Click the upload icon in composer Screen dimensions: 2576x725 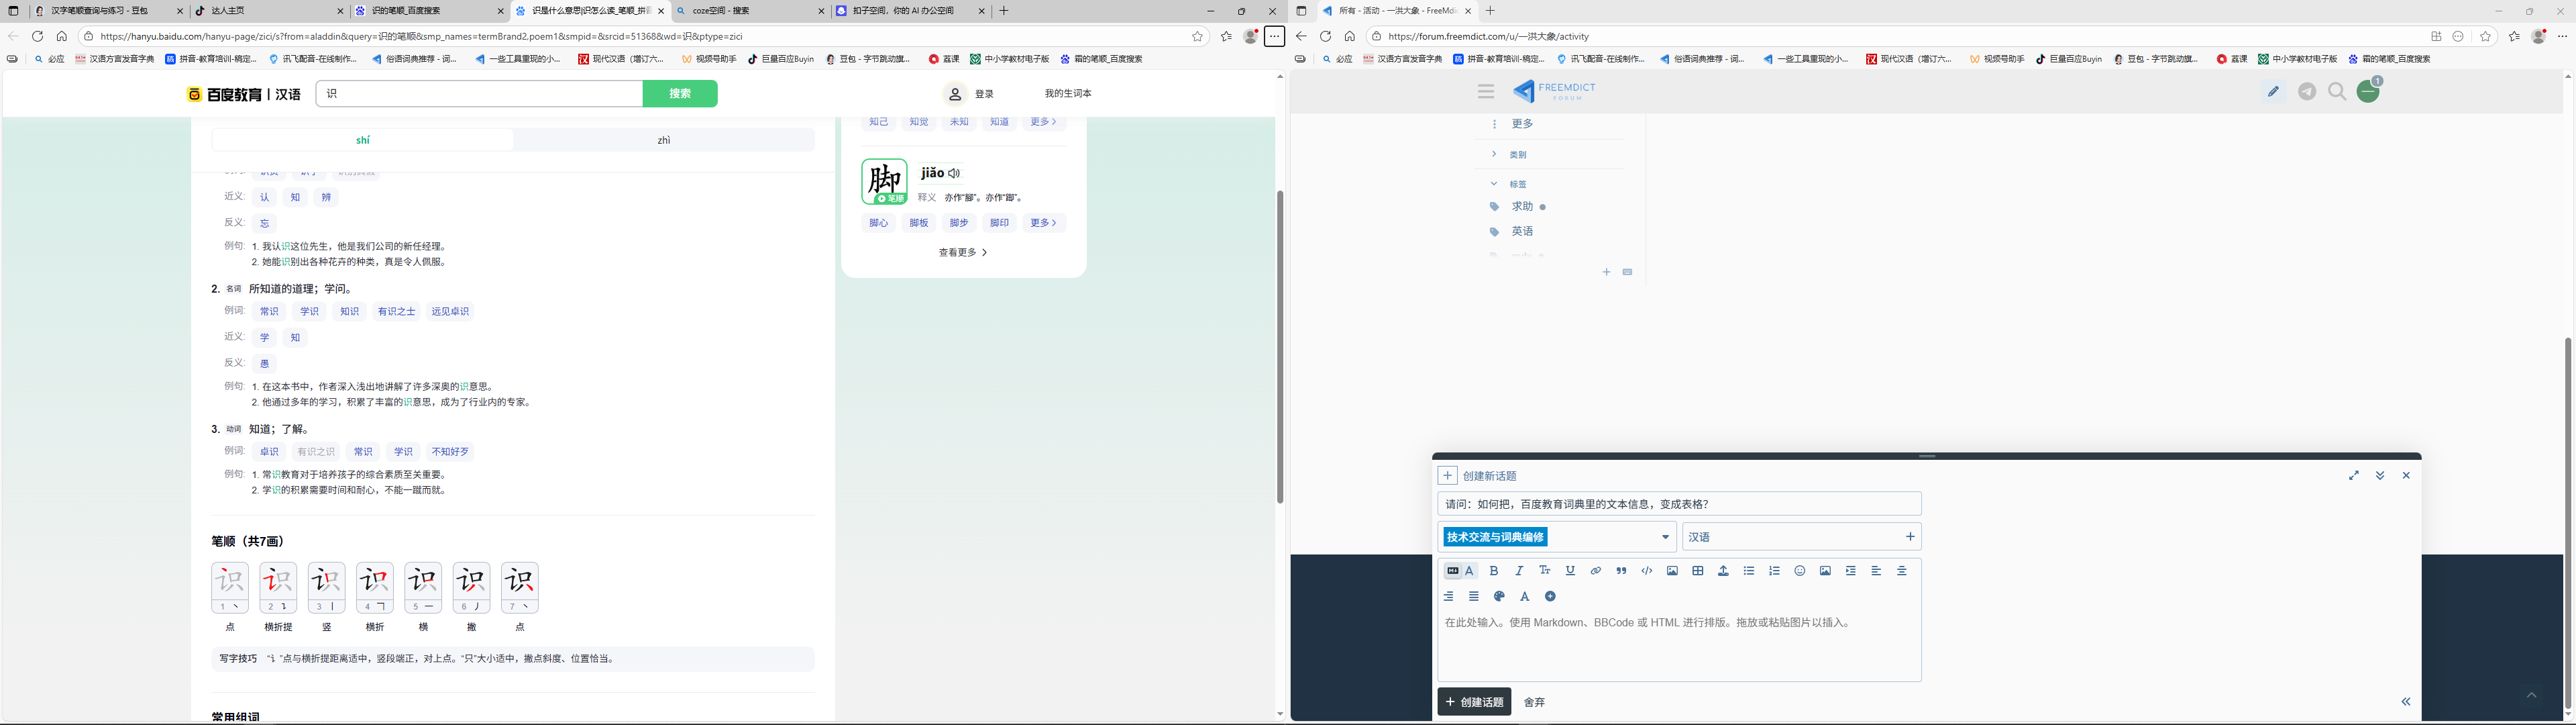click(1723, 571)
